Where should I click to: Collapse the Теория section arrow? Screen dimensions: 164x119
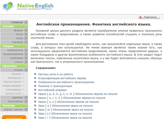tap(26, 46)
